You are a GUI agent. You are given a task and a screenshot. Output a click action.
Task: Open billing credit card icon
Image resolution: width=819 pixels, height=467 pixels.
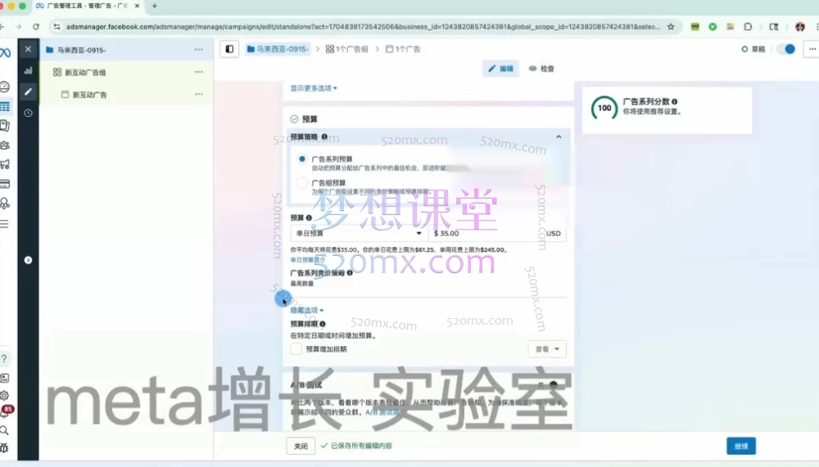coord(5,184)
